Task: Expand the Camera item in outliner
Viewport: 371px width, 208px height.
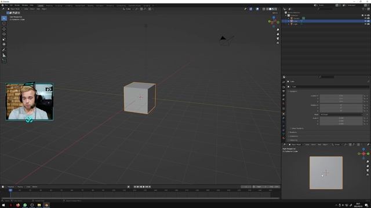Action: 289,18
